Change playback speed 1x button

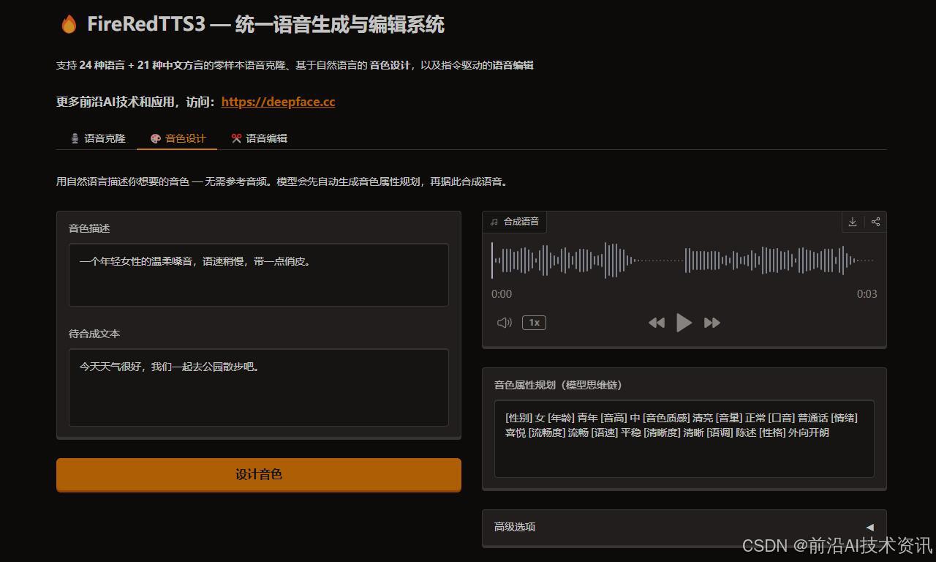534,323
